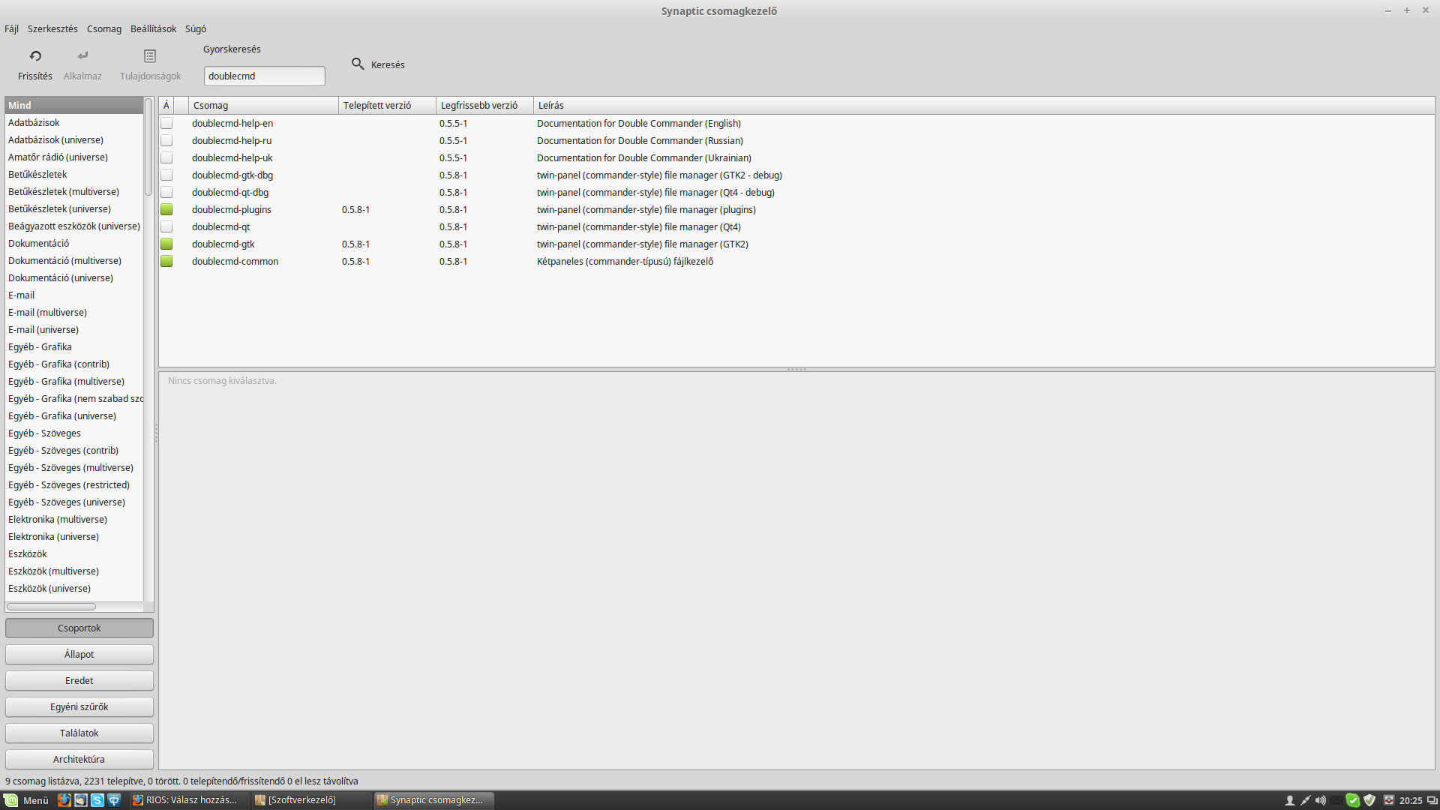This screenshot has height=810, width=1440.
Task: Sort by the Csomag column header
Action: [263, 106]
